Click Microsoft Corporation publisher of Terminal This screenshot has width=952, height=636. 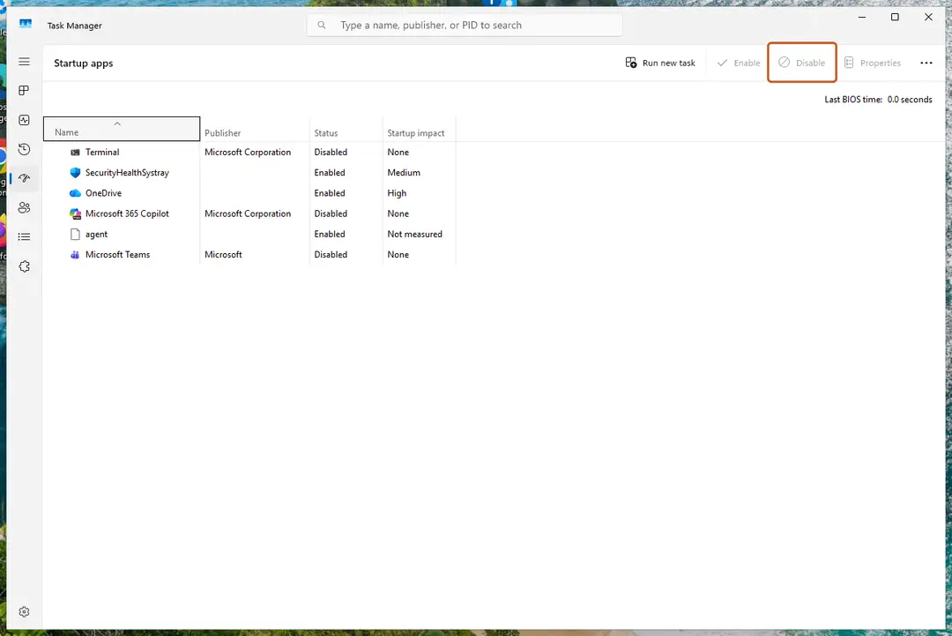(x=248, y=153)
